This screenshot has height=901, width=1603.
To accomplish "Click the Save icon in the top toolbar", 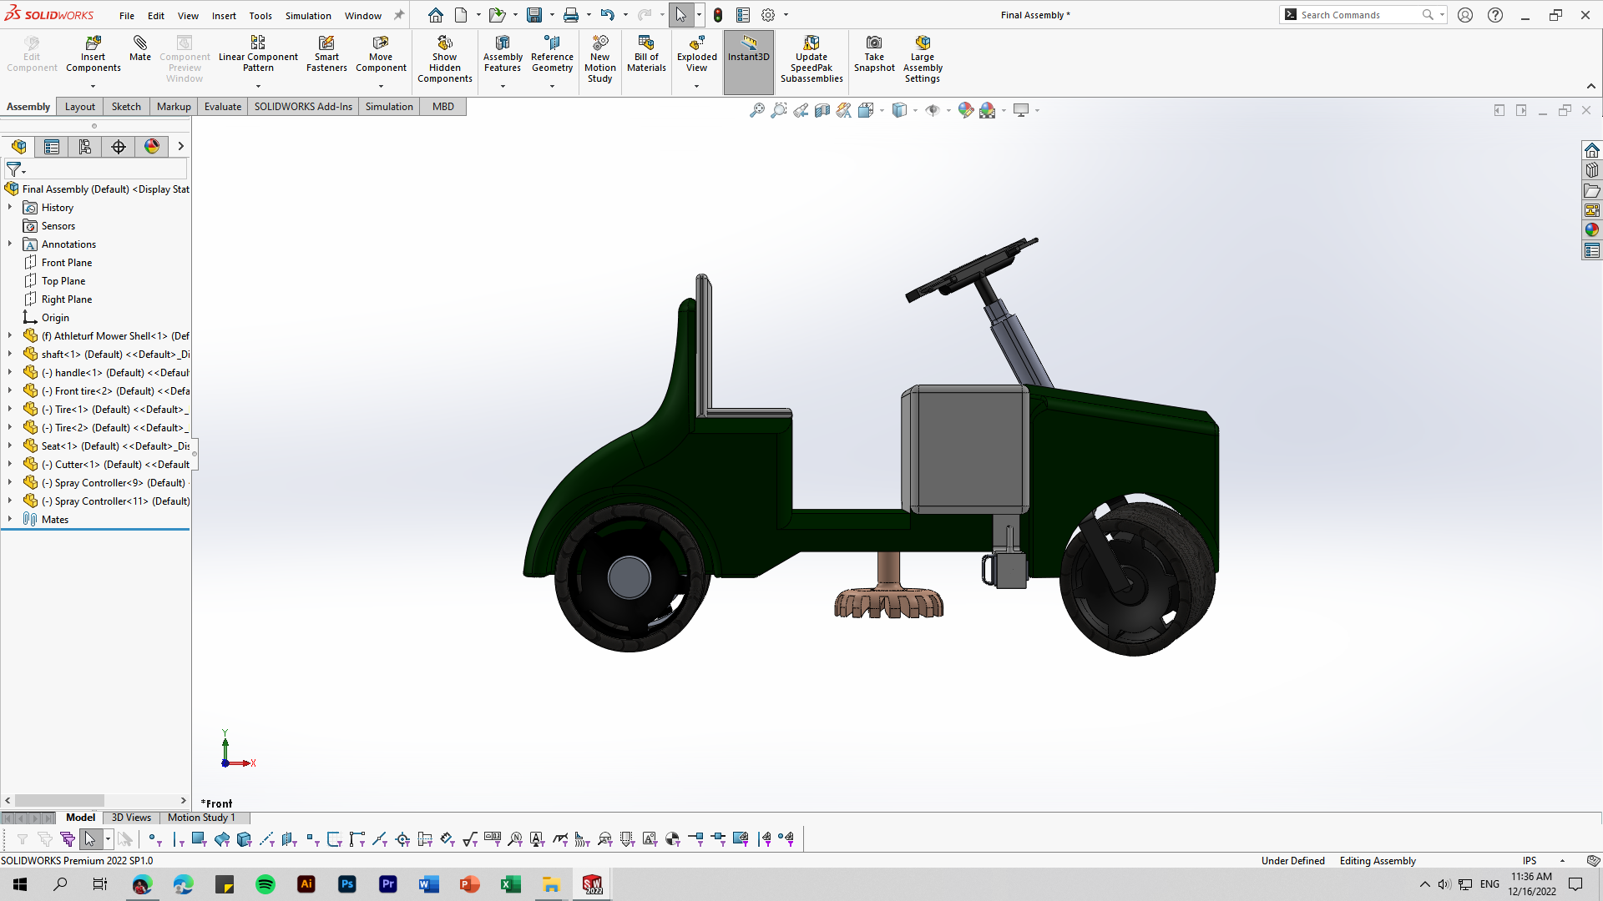I will click(534, 15).
